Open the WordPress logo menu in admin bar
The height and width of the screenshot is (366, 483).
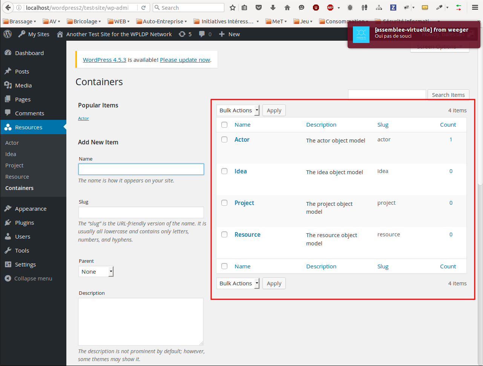click(x=8, y=34)
